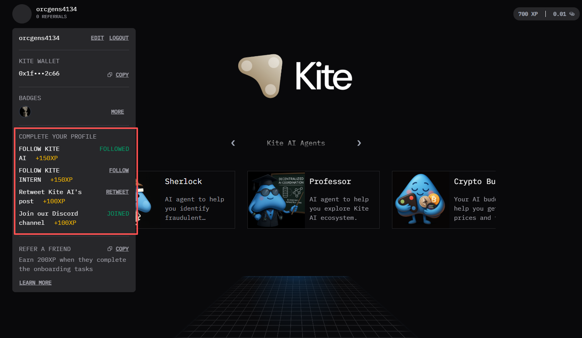The height and width of the screenshot is (338, 582).
Task: Expand badges list via the MORE link
Action: (117, 112)
